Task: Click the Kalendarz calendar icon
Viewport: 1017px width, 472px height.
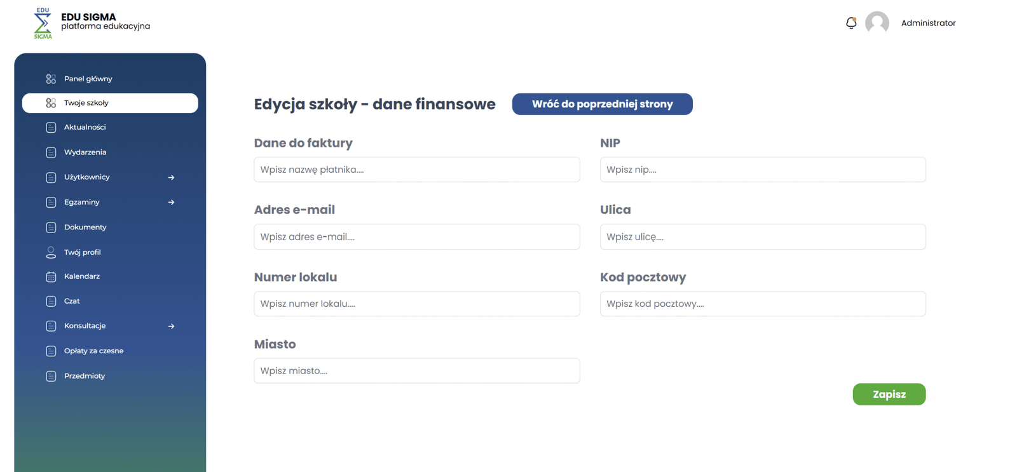Action: click(x=51, y=277)
